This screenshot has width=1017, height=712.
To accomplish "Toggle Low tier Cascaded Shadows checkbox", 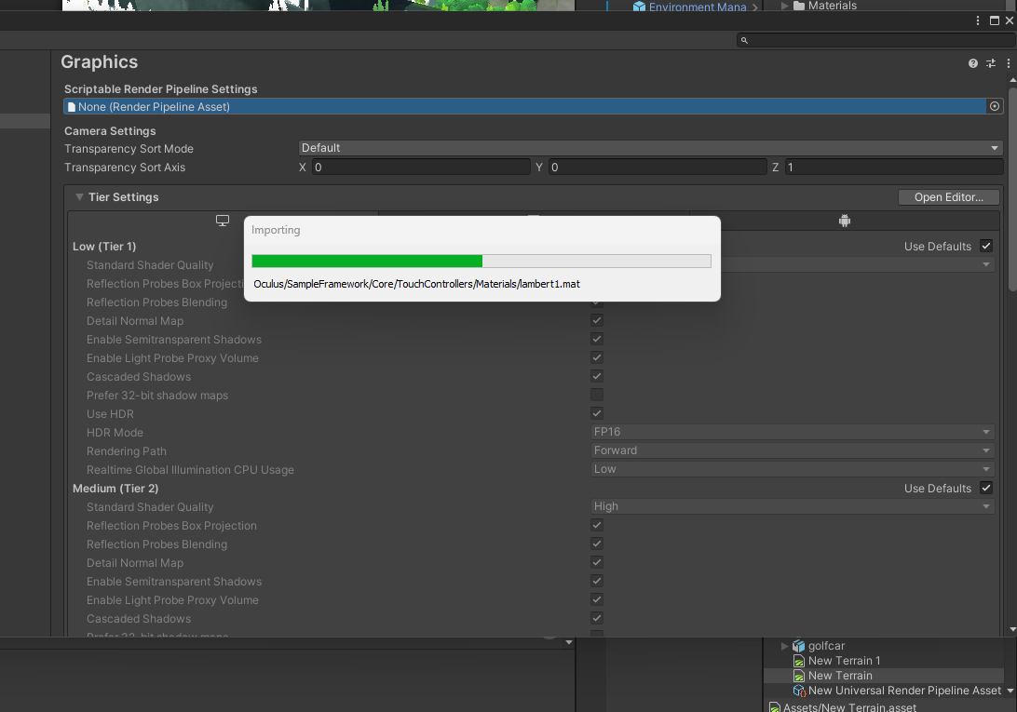I will click(x=597, y=376).
